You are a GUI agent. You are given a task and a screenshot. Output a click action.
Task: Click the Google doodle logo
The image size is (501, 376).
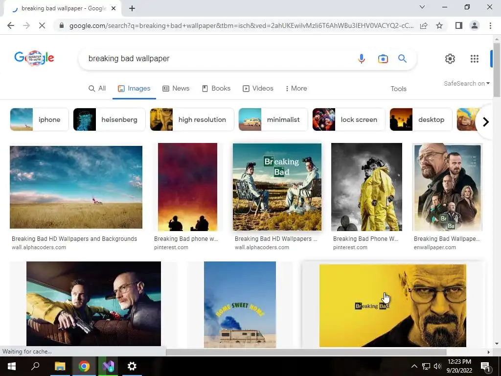coord(34,58)
